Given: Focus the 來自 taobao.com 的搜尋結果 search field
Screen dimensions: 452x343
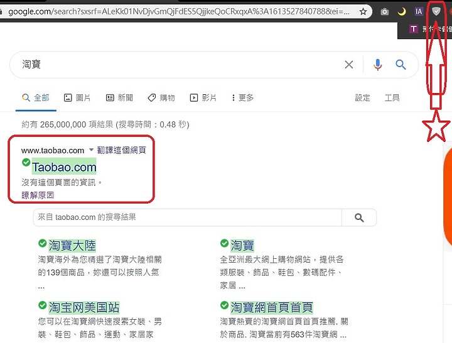Looking at the screenshot, I should click(187, 217).
